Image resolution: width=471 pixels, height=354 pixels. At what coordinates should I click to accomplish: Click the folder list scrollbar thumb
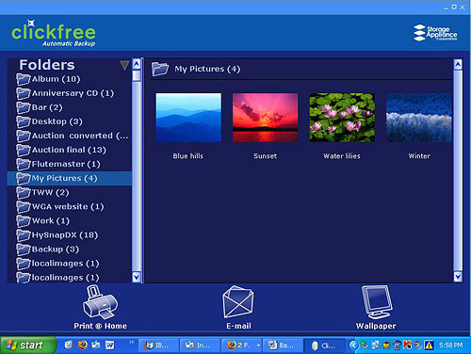tap(137, 76)
